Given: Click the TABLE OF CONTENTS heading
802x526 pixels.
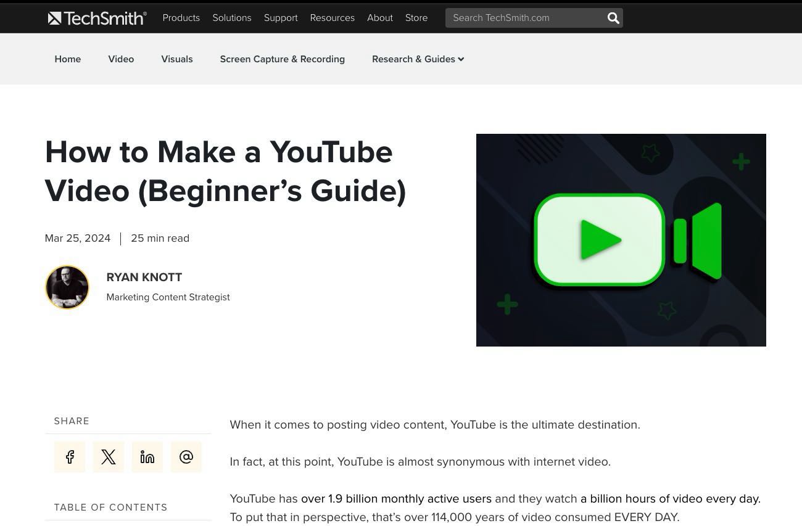Looking at the screenshot, I should (x=111, y=508).
